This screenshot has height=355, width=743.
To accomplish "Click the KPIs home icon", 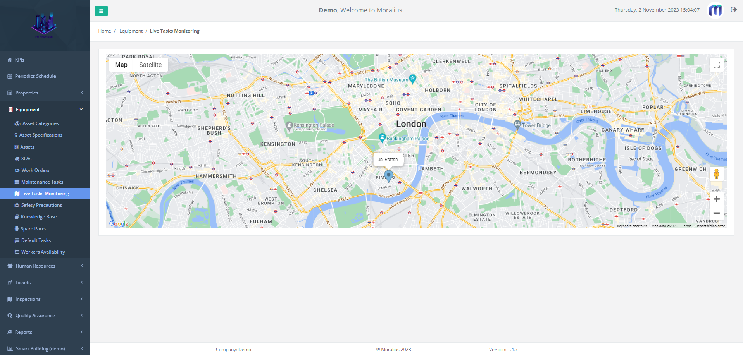I will (10, 60).
